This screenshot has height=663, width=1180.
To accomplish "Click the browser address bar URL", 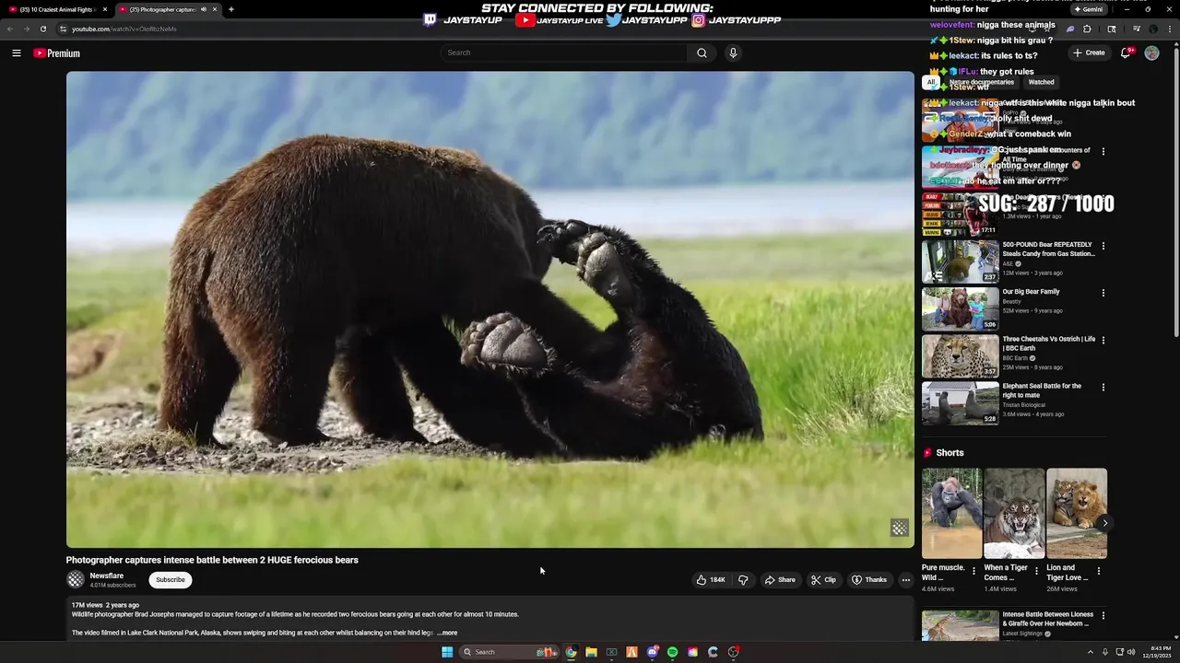I will tap(124, 29).
